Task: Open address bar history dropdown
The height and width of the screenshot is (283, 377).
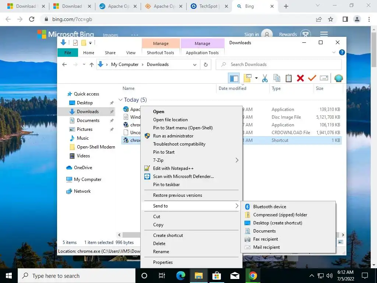Action: coord(195,65)
